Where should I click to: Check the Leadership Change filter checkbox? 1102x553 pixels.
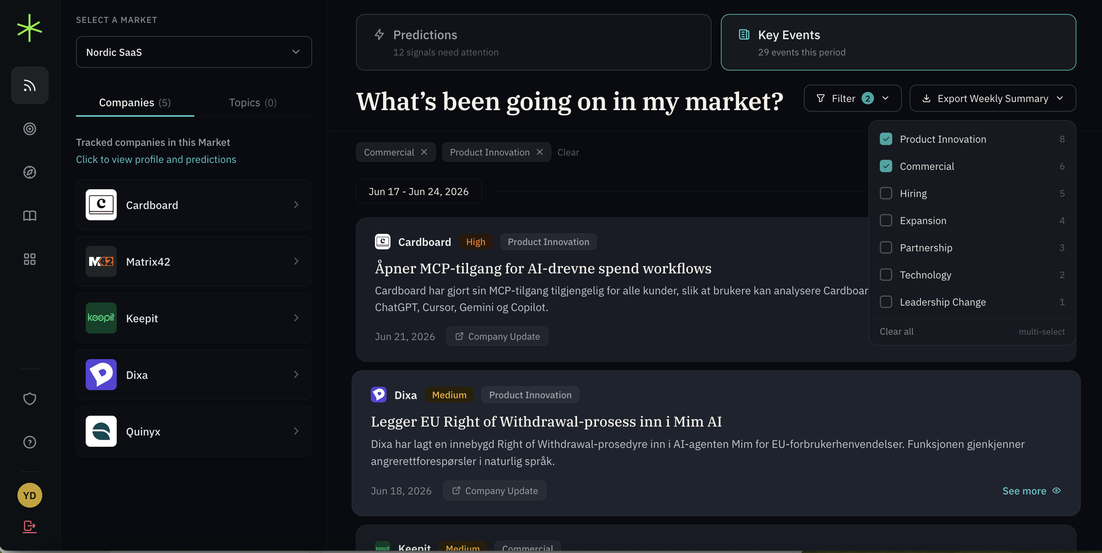[886, 302]
